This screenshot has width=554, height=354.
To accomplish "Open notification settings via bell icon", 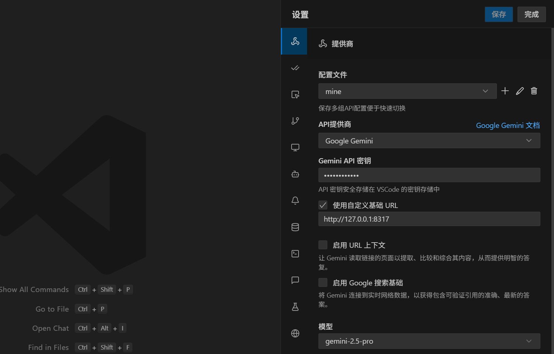I will [x=295, y=200].
